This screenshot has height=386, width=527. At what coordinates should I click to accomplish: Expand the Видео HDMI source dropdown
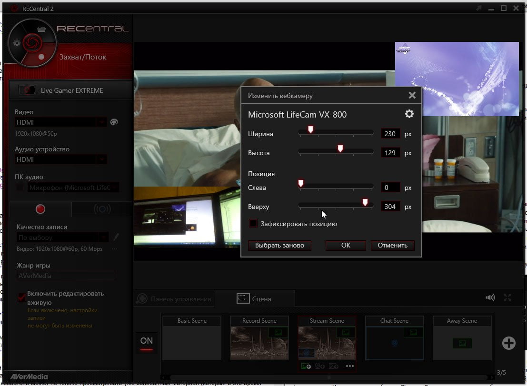point(102,122)
